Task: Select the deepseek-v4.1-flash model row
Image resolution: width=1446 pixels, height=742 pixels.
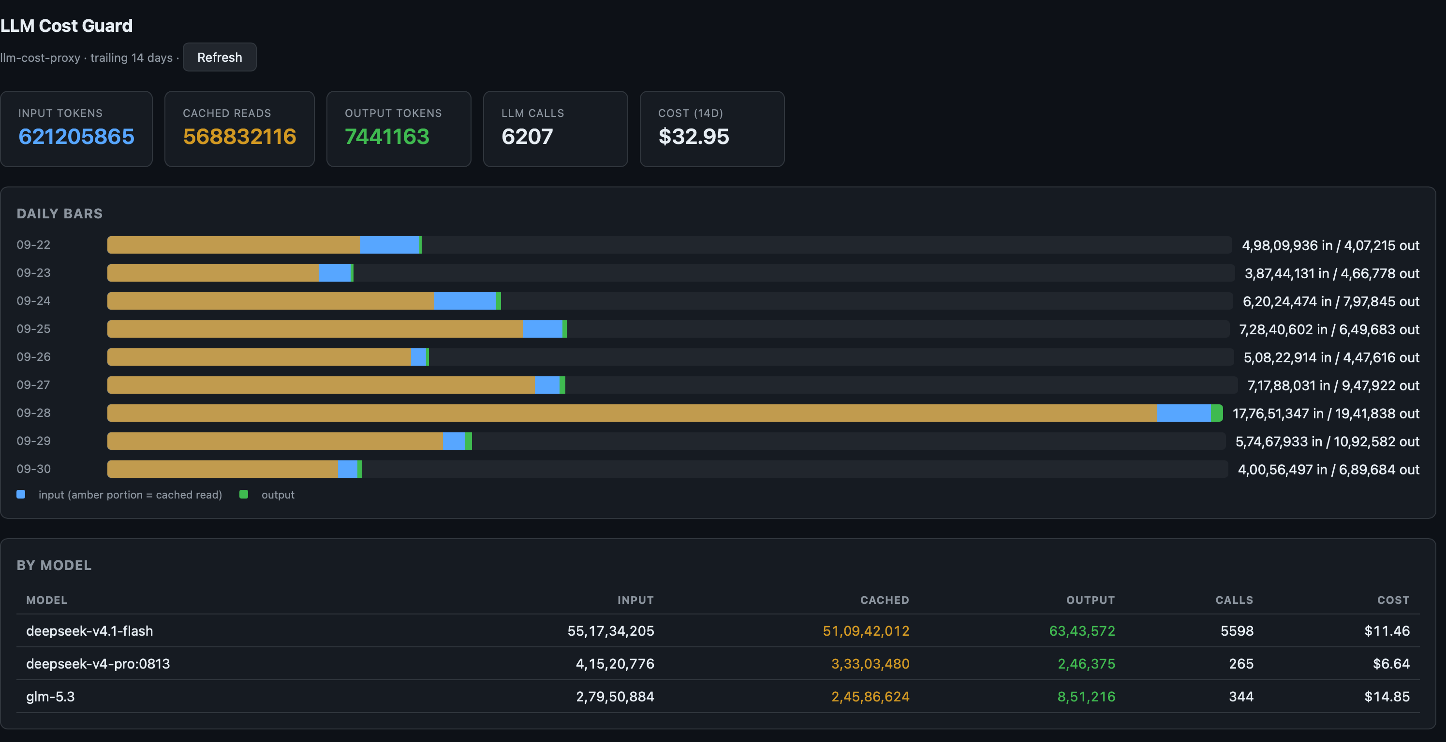Action: (718, 631)
